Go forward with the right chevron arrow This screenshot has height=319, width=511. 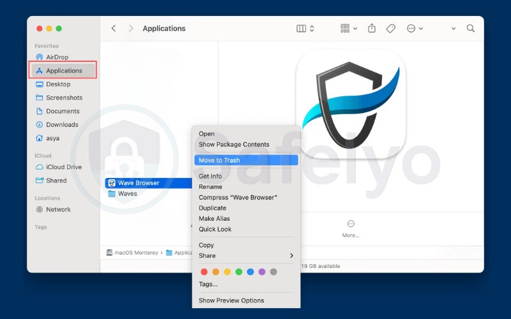[x=131, y=29]
